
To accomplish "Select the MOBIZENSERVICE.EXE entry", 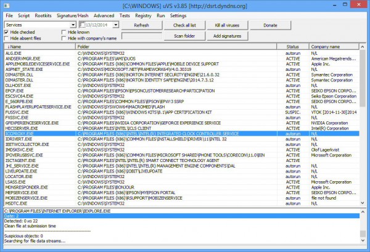I will 182,198.
